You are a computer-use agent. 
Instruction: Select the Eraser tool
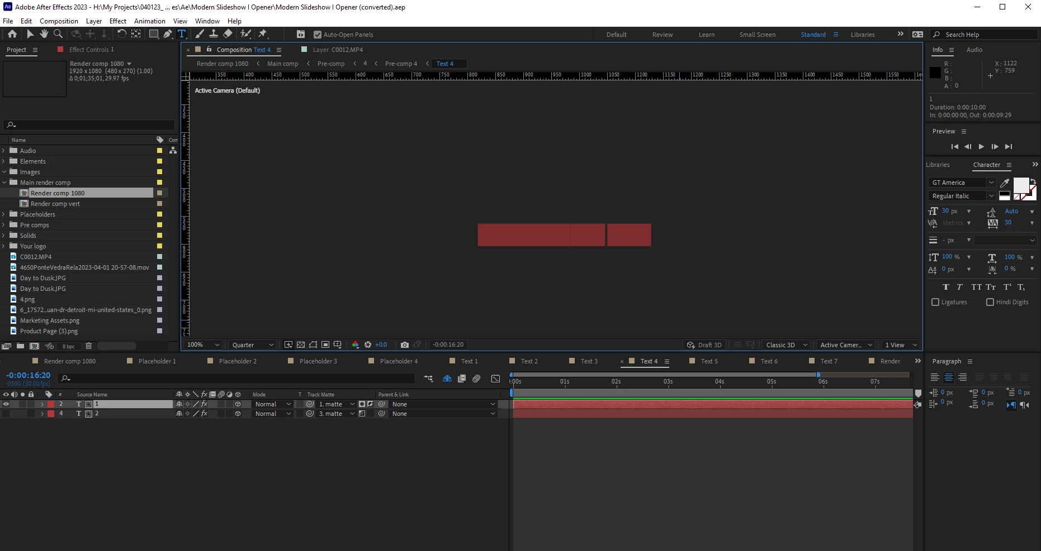(228, 34)
